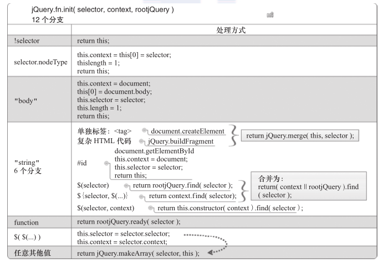The height and width of the screenshot is (263, 388).
Task: Click the text jQuery.buildFragment
Action: (x=181, y=141)
